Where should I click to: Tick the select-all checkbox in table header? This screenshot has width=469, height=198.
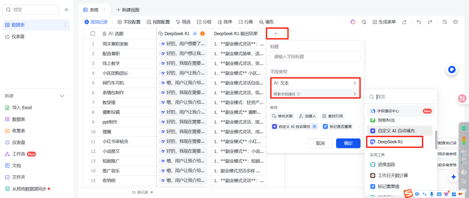pyautogui.click(x=93, y=34)
